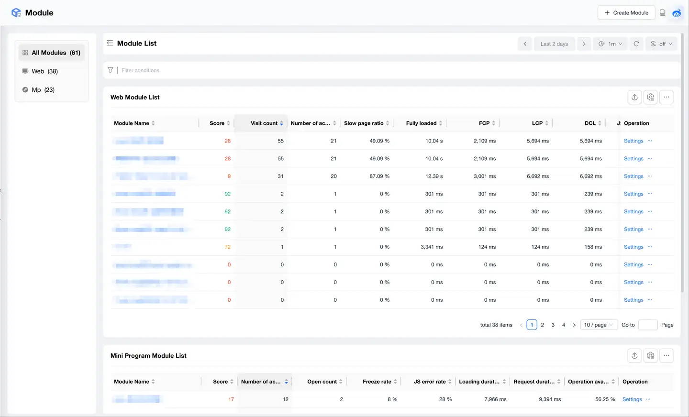
Task: Open column settings for Web Module List
Action: 650,97
